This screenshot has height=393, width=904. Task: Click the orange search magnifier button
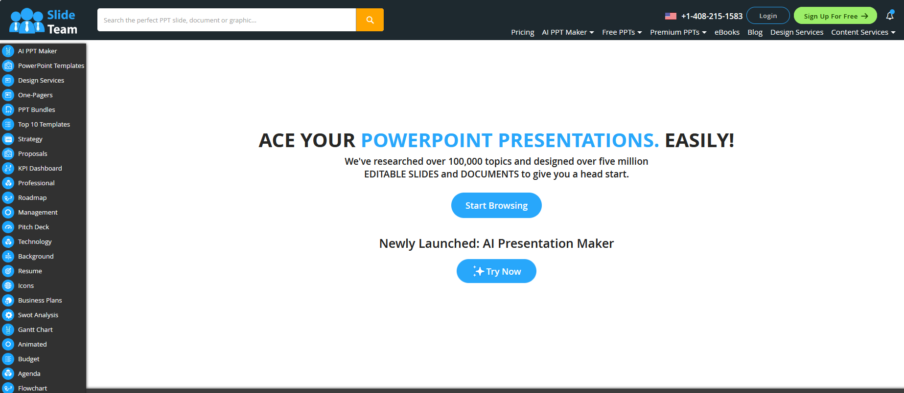click(370, 20)
